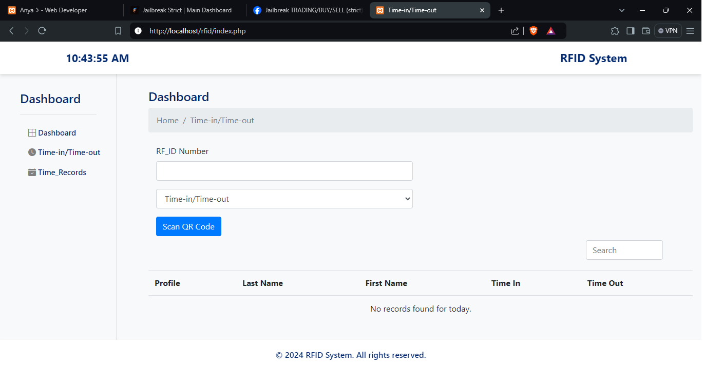Click the clock icon beside Time-in/Time-out
The height and width of the screenshot is (384, 704).
click(32, 152)
